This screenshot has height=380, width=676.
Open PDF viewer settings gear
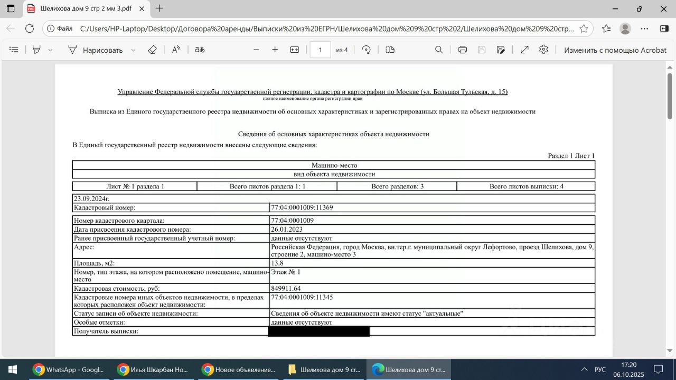(543, 50)
